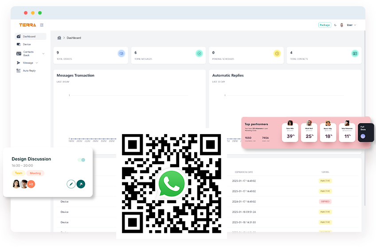
Task: Click the 39% performer card
Action: (x=290, y=132)
